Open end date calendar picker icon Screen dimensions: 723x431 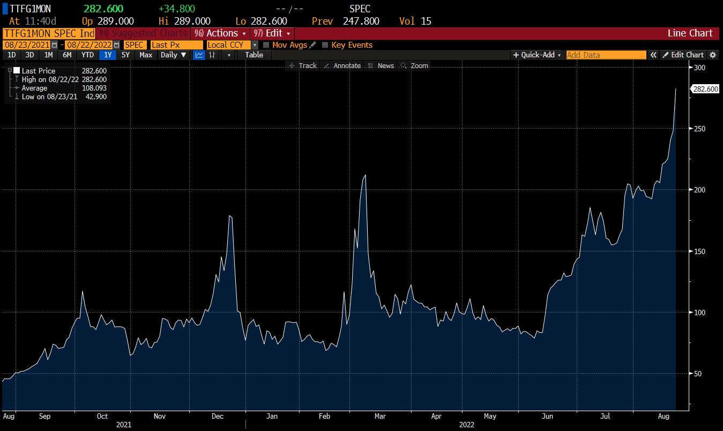(116, 45)
